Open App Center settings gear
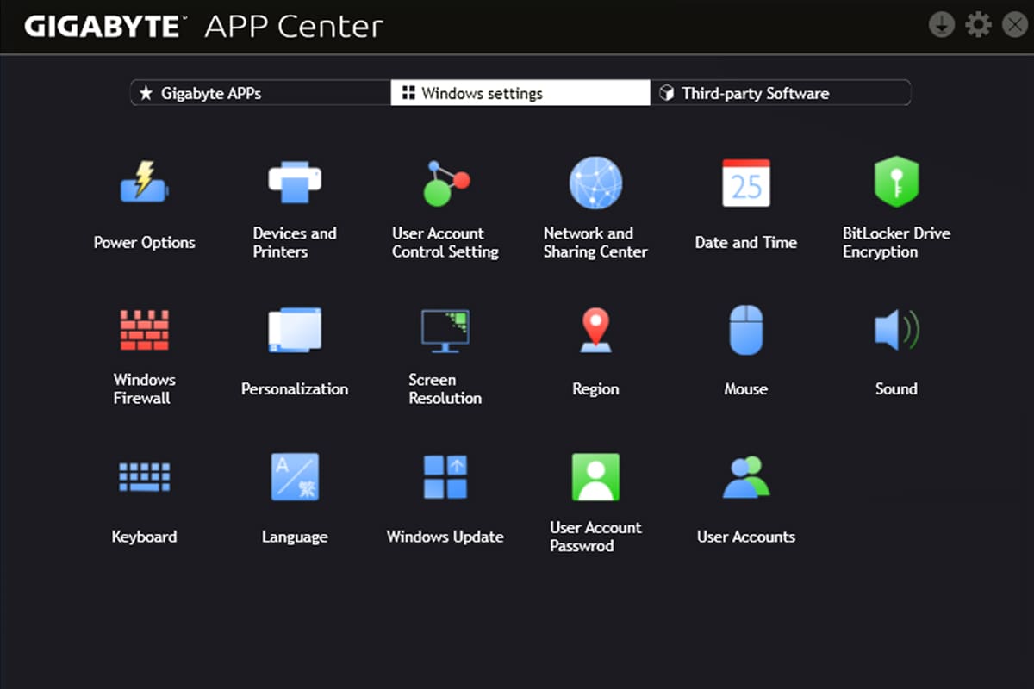 [x=978, y=25]
